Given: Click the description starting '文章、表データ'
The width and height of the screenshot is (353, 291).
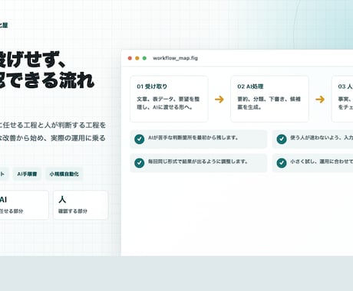Looking at the screenshot, I should [168, 103].
